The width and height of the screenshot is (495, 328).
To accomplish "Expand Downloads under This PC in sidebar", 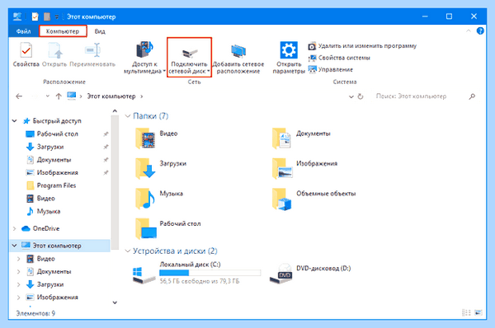I will tap(18, 284).
